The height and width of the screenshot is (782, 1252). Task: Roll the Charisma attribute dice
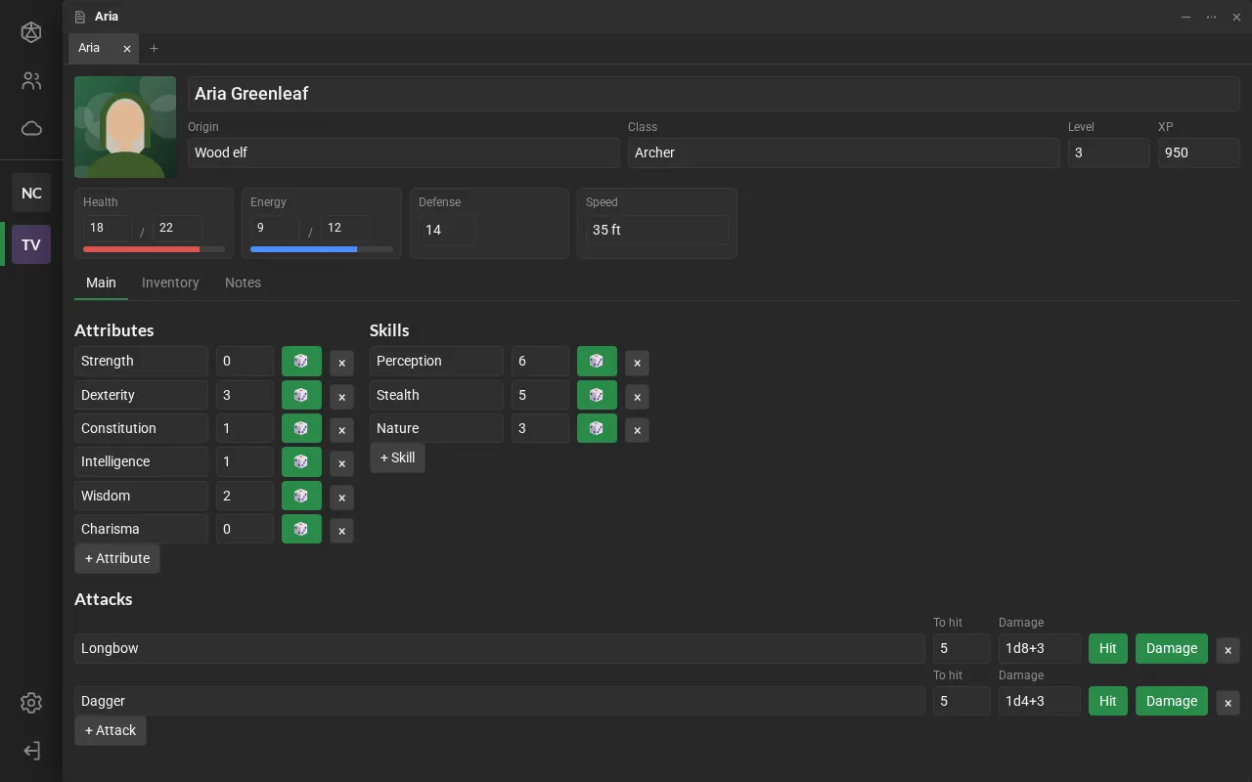tap(301, 529)
